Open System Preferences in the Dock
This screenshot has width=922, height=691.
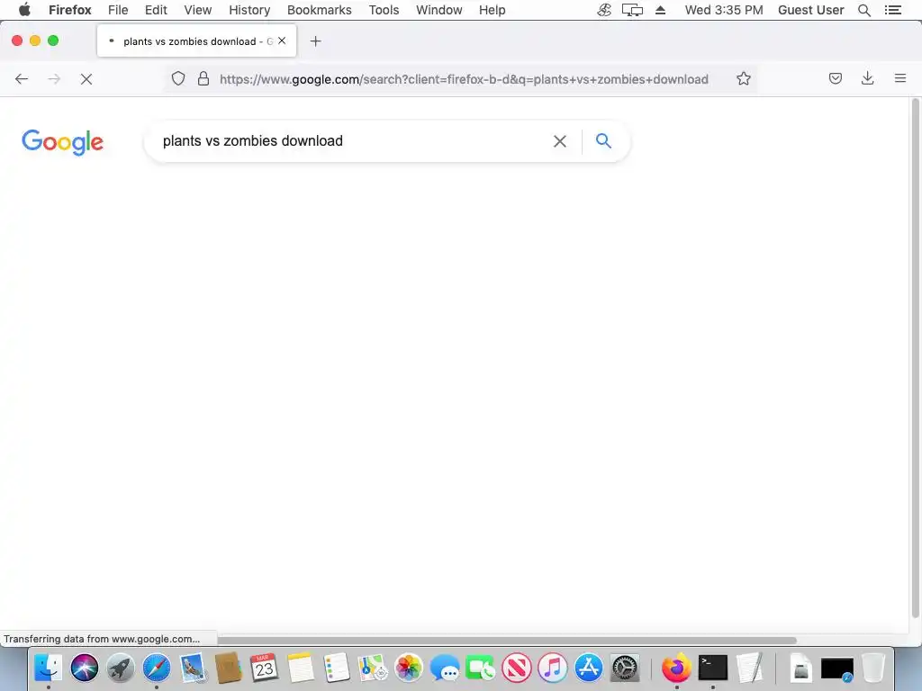625,669
